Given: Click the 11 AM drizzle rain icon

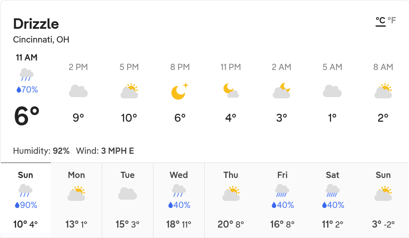Looking at the screenshot, I should [27, 75].
